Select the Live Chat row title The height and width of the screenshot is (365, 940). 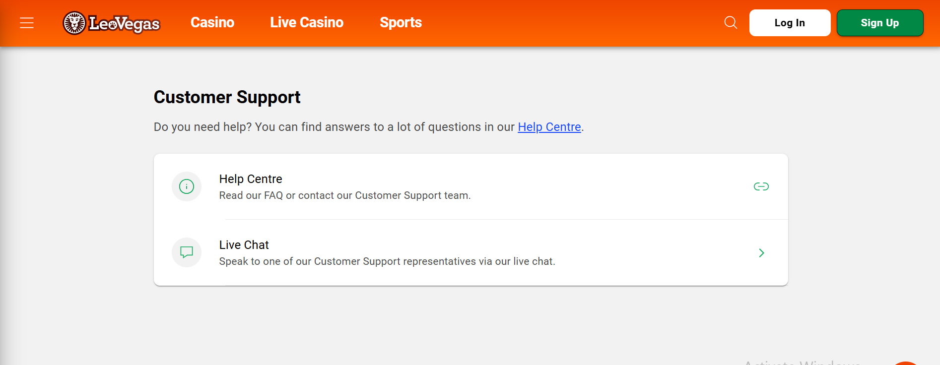(x=244, y=245)
